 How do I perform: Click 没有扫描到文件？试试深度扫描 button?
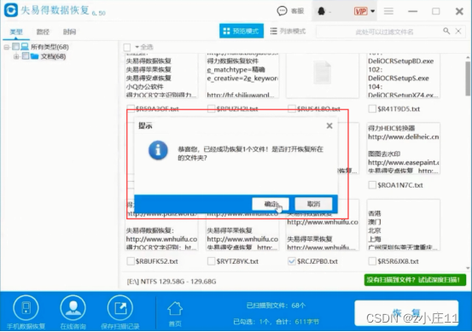(x=415, y=280)
